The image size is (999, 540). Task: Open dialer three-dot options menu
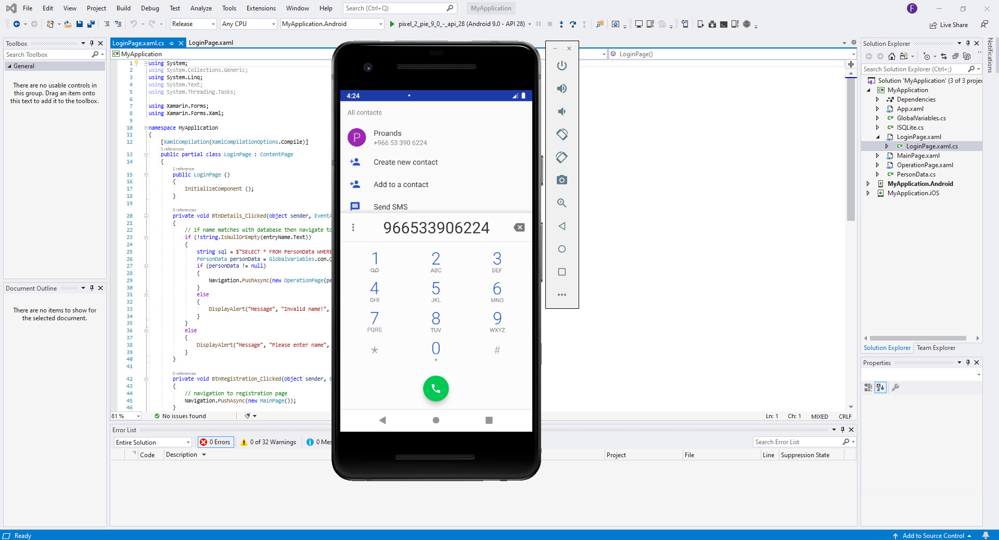pos(353,228)
